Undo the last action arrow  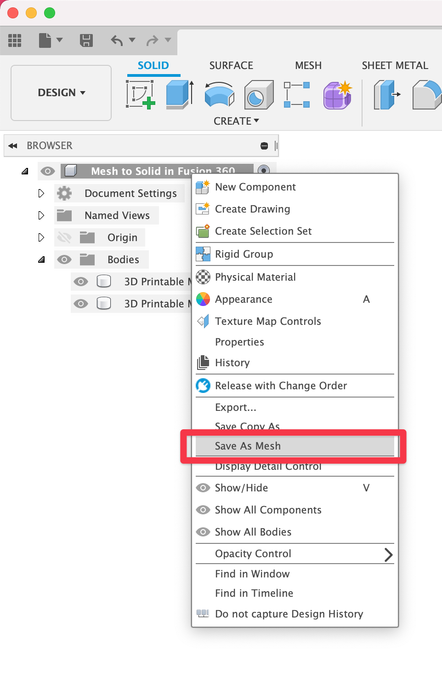pos(117,40)
